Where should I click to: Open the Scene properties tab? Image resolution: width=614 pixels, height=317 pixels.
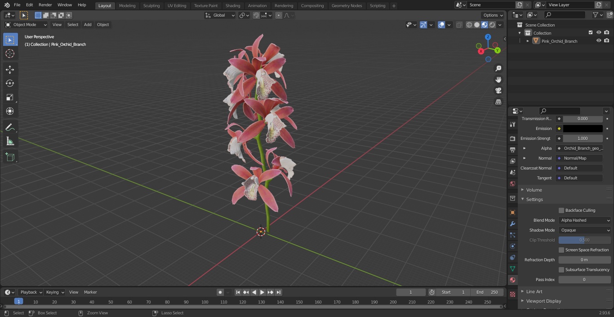coord(512,172)
